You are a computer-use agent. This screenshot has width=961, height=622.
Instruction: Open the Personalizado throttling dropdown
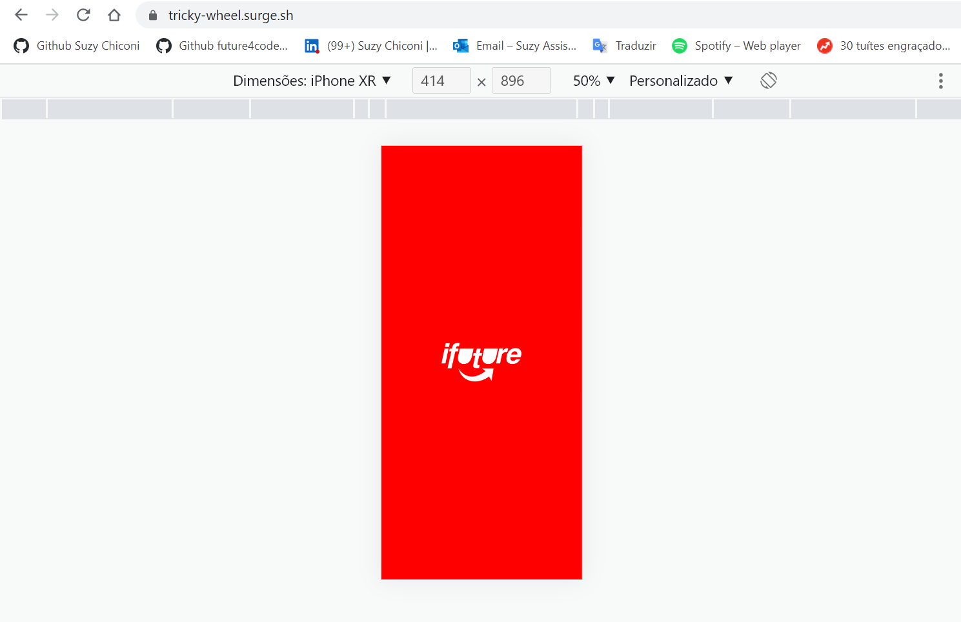(681, 81)
